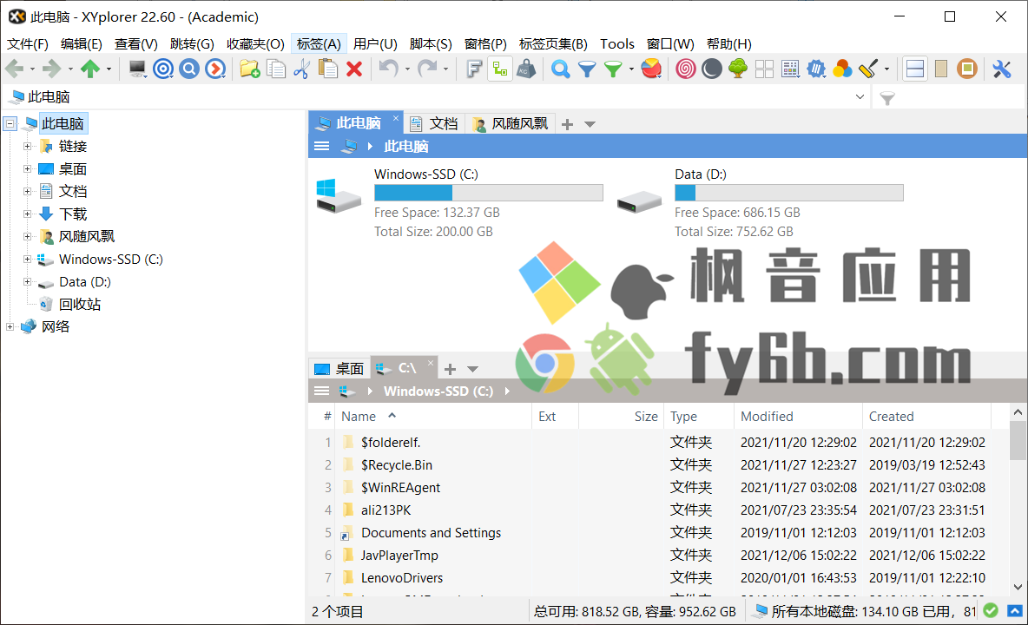Click the green tree toolbar icon

coord(738,69)
